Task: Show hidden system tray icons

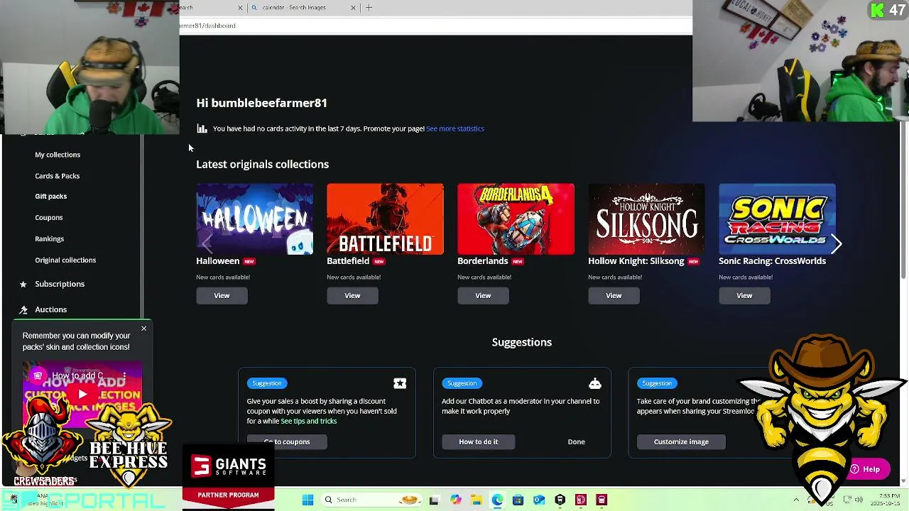Action: 796,500
